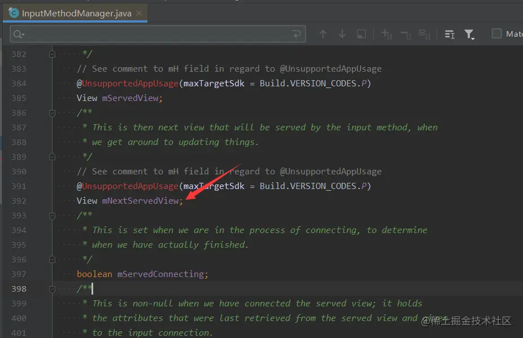Toggle fold marker at line 389
The image size is (523, 338).
tap(52, 157)
